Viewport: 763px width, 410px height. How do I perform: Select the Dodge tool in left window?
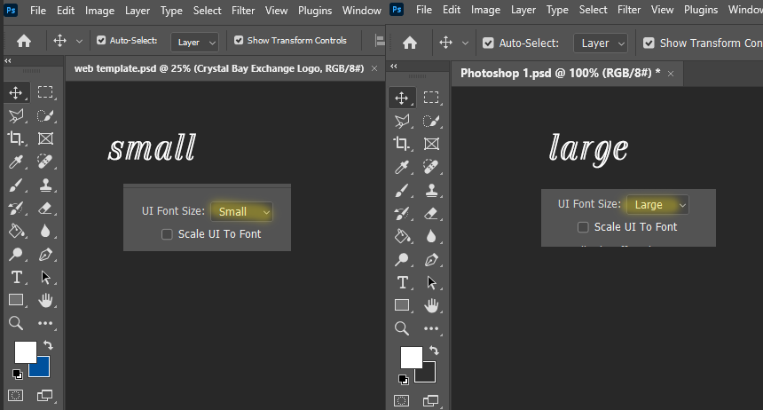pos(16,254)
